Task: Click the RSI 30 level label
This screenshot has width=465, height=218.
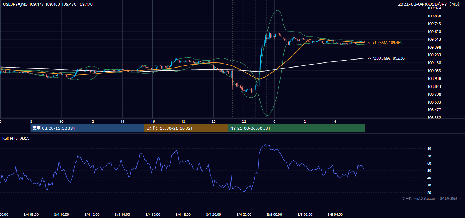Action: tap(429, 185)
